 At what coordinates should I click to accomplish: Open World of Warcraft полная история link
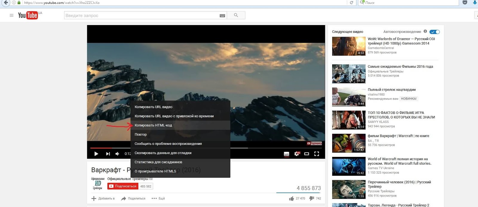pos(399,161)
